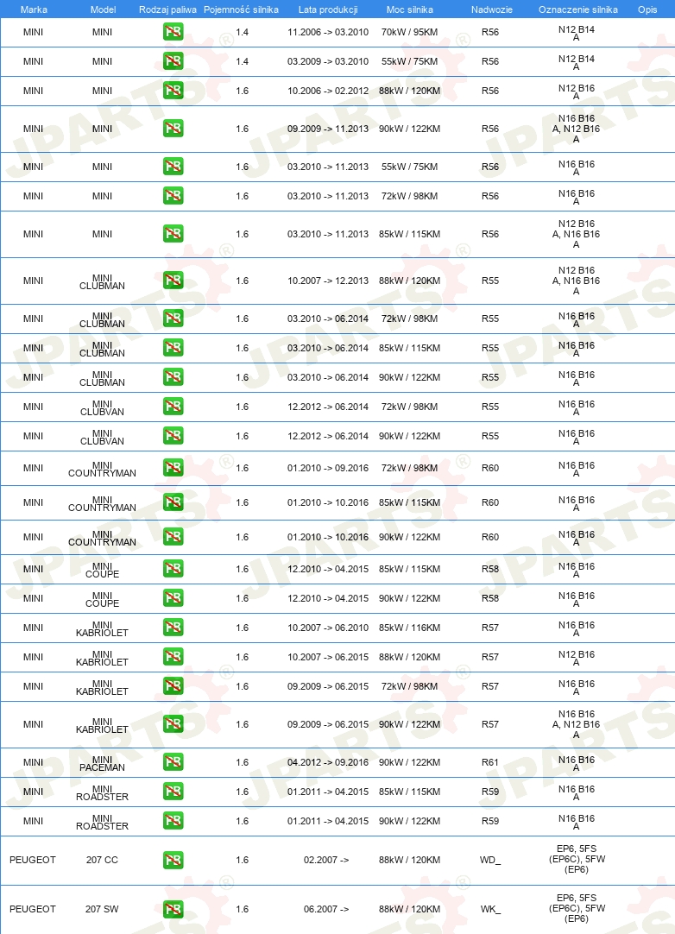The height and width of the screenshot is (934, 675).
Task: Click fuel icon in Clubman 85kW / 115KM row
Action: pos(173,348)
